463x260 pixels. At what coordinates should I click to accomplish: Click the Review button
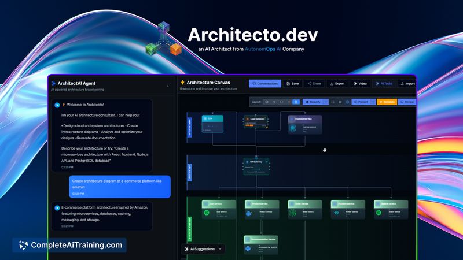coord(407,102)
